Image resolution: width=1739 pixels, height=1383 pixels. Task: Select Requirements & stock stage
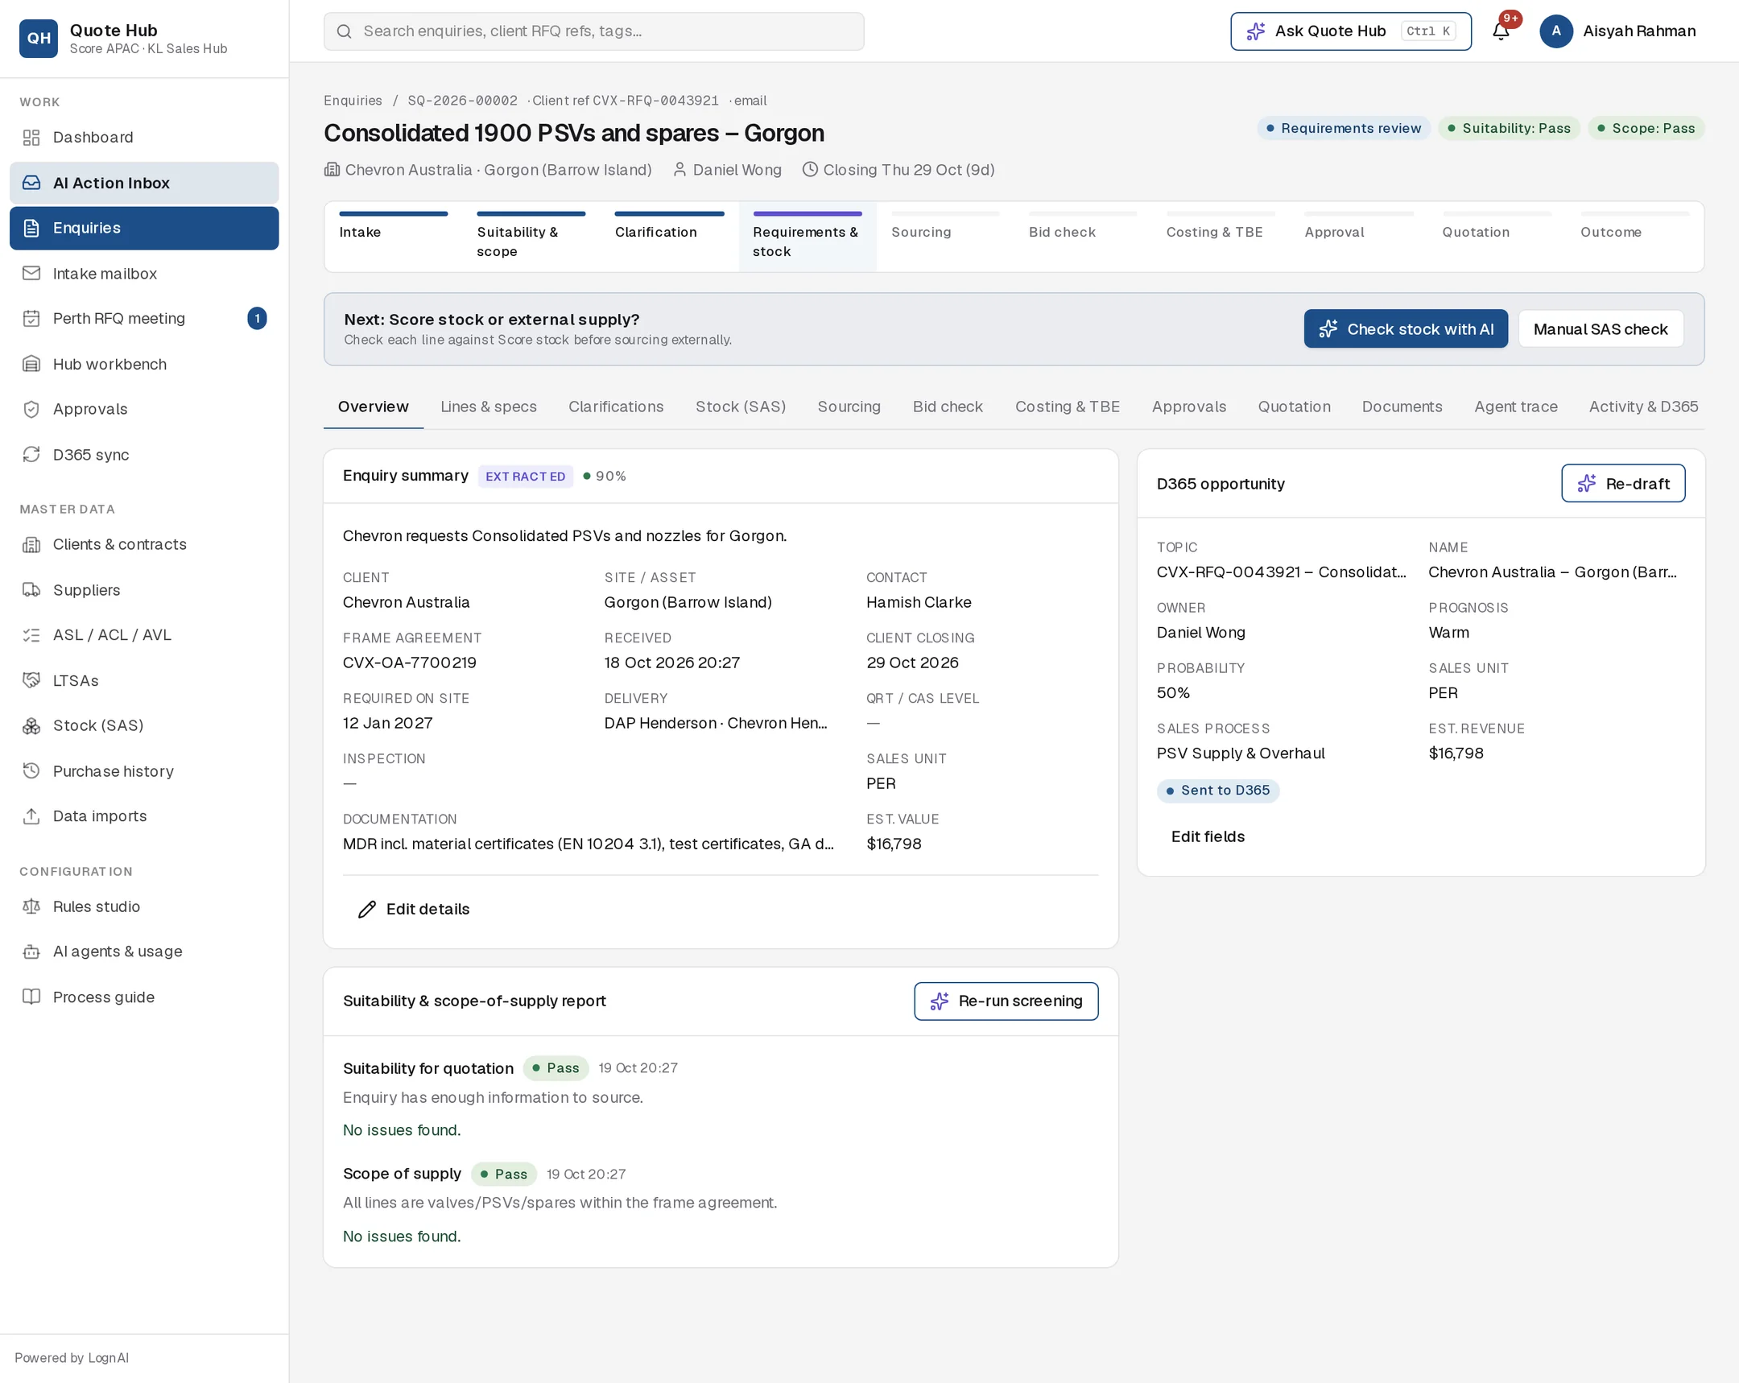point(808,237)
